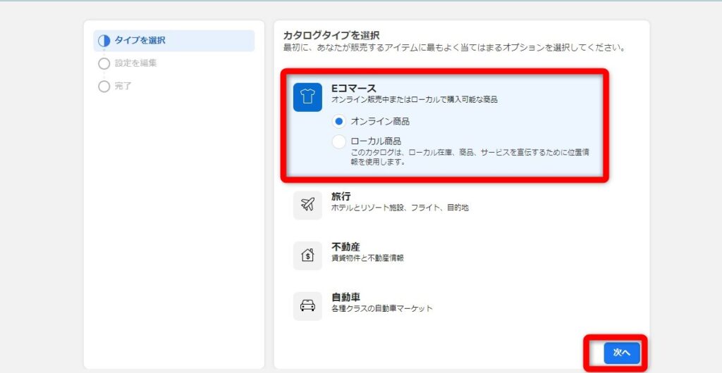
Task: Click the 不動産 house icon
Action: pos(307,255)
